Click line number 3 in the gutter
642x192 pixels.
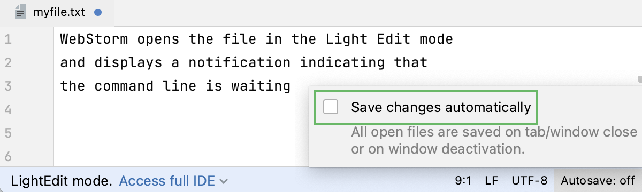[7, 86]
